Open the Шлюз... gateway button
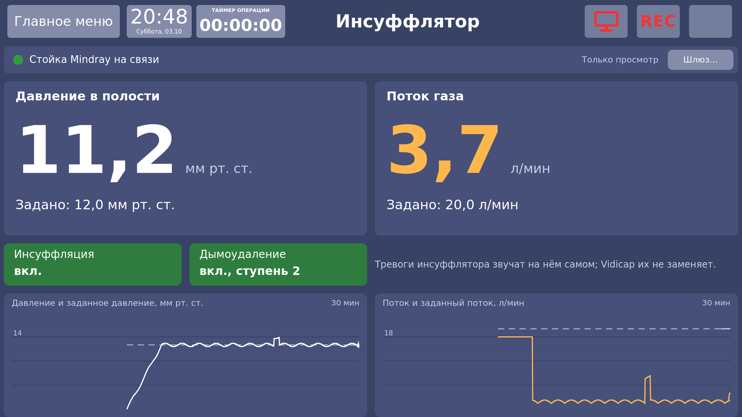Viewport: 742px width, 417px height. click(x=700, y=60)
